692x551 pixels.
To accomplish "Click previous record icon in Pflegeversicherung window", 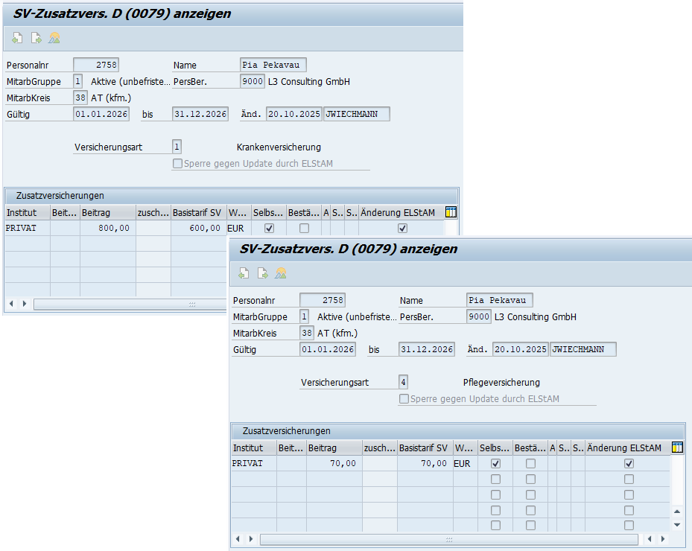I will [x=244, y=273].
